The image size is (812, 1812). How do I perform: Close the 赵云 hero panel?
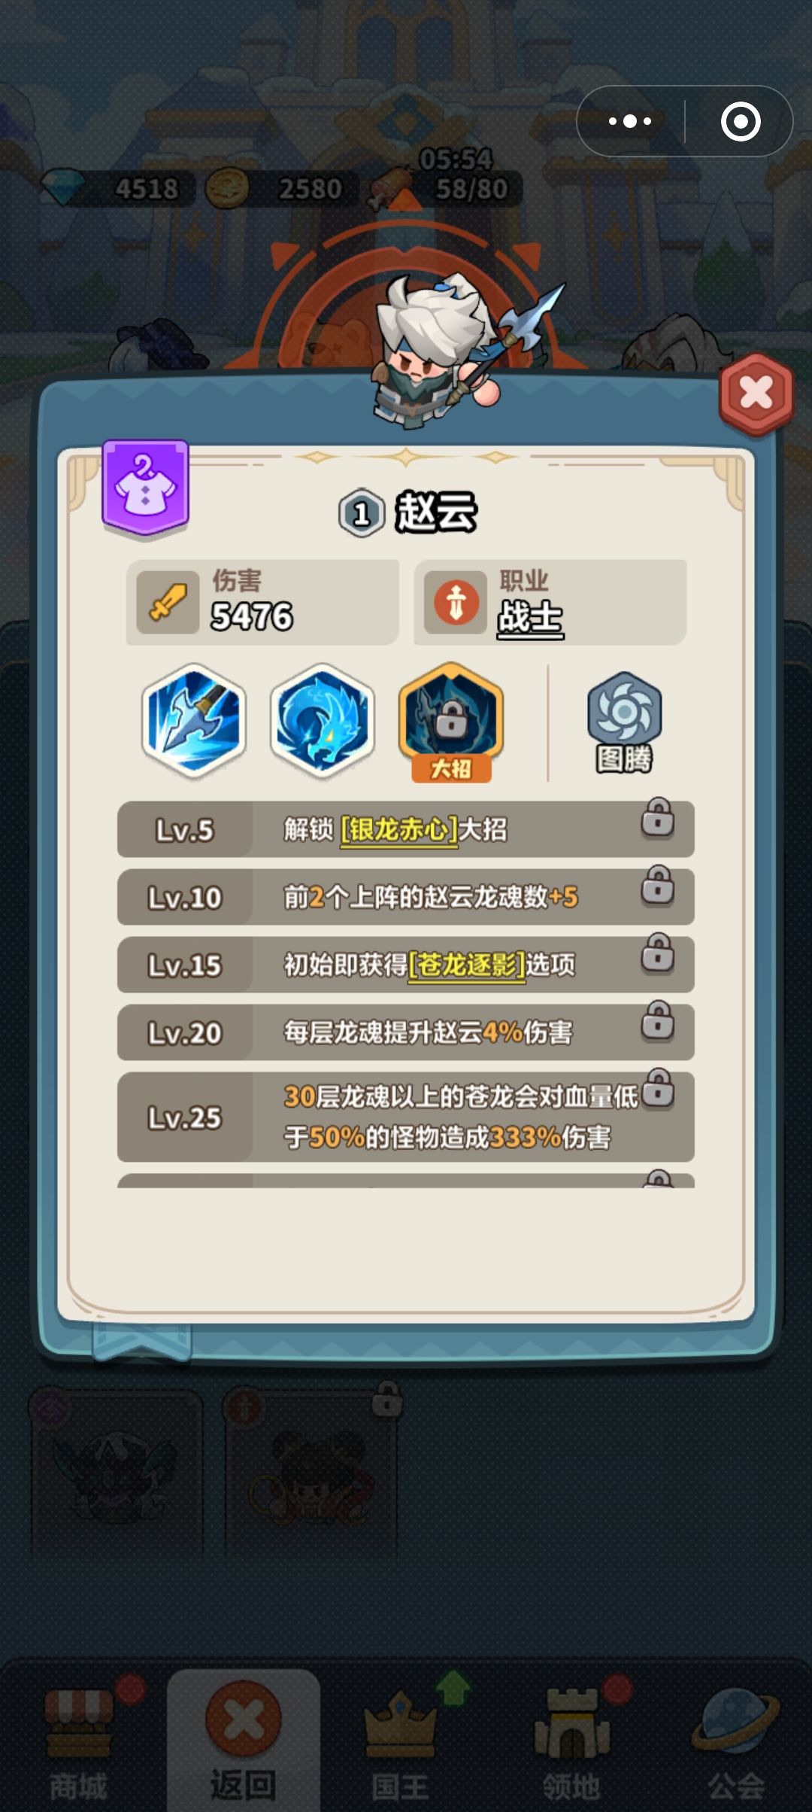coord(756,393)
